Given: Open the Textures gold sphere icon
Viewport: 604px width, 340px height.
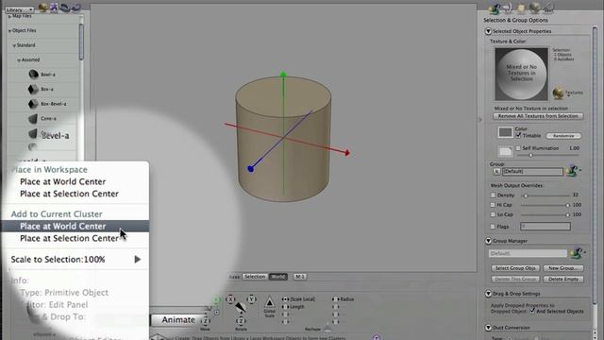Looking at the screenshot, I should click(x=558, y=93).
